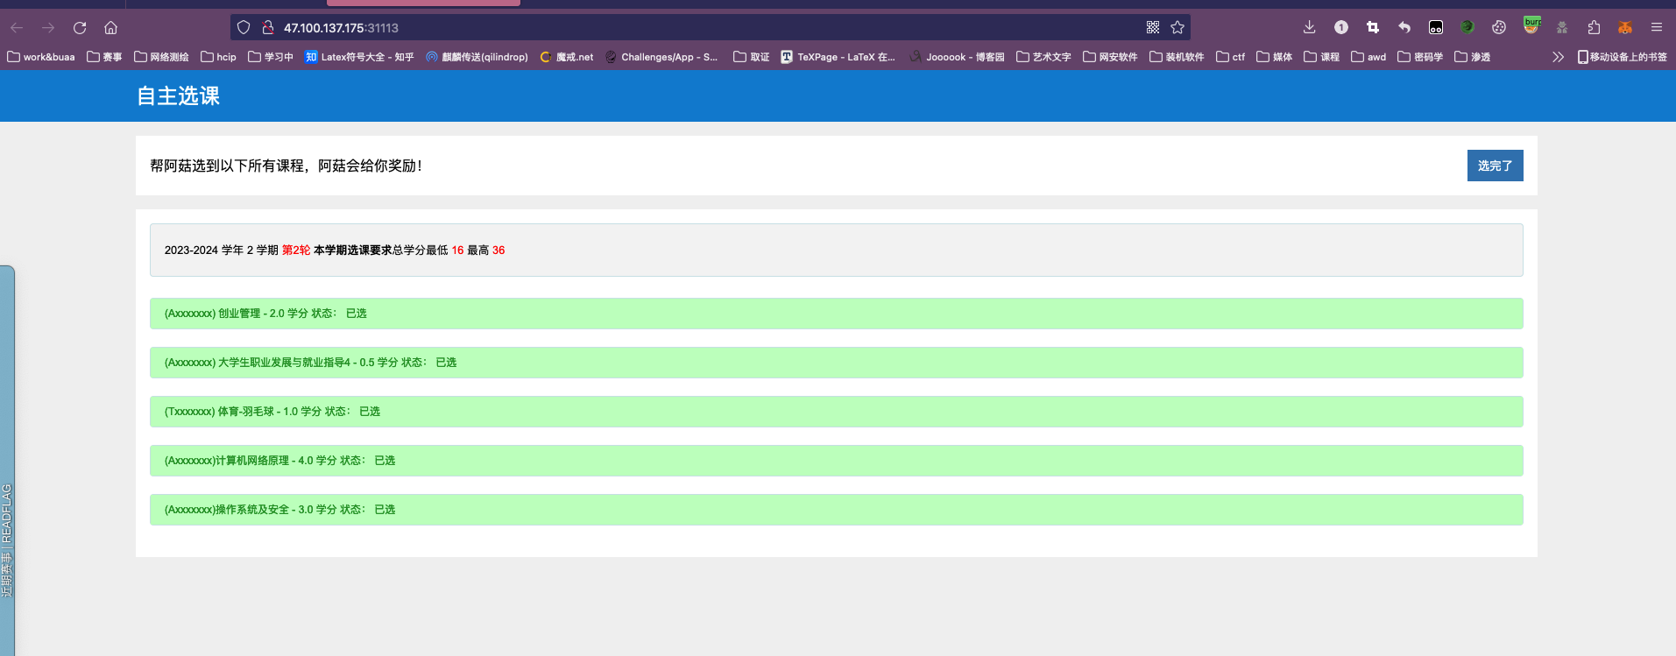Select the 计算机网络原理 course row
Screen dimensions: 1676x656
click(836, 461)
